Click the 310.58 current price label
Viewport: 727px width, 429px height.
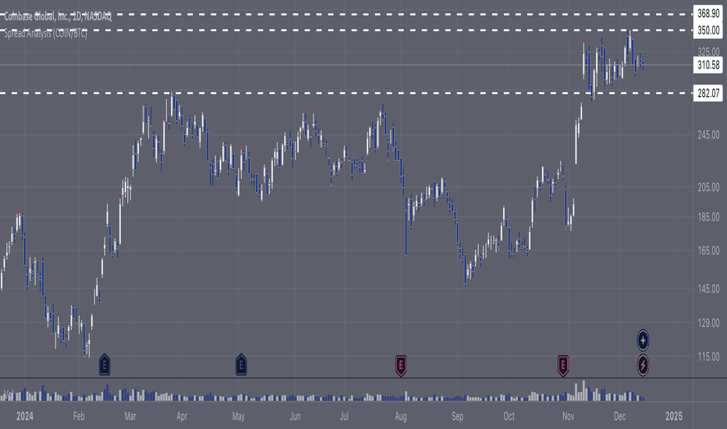[x=708, y=65]
